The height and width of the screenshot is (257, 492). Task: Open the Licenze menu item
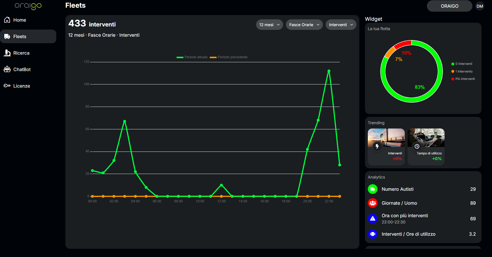pyautogui.click(x=22, y=86)
